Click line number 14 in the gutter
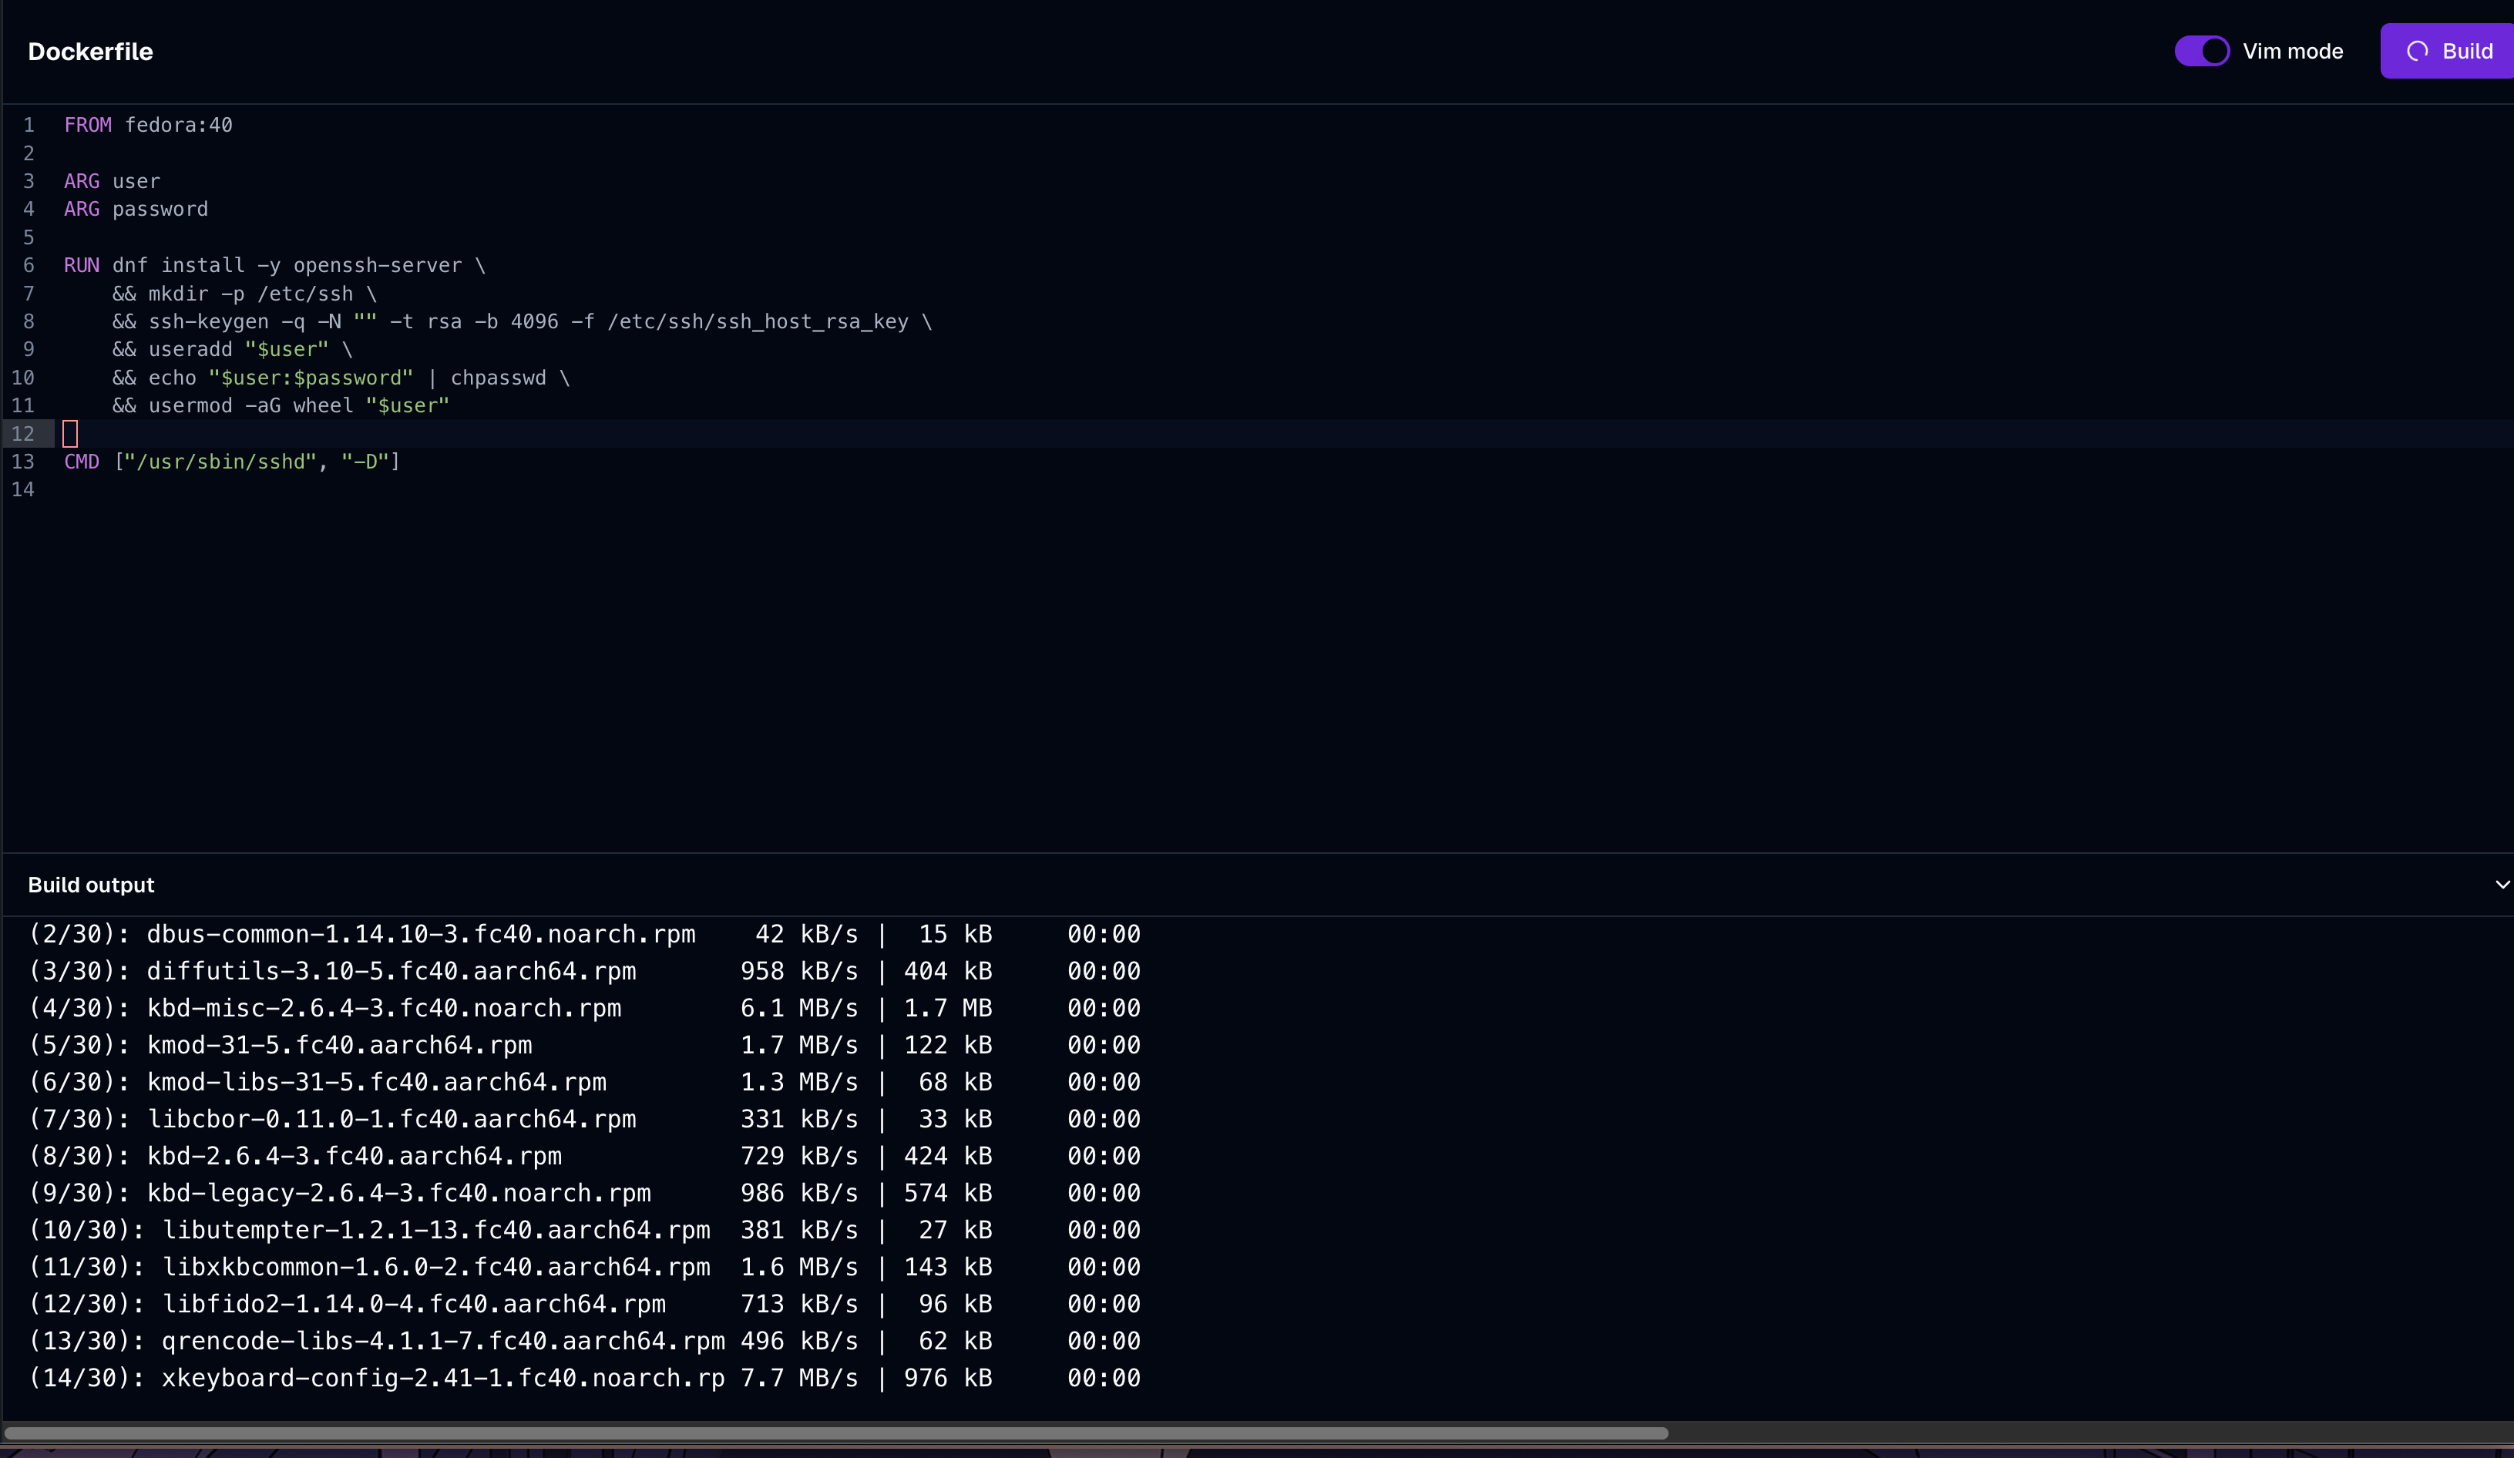Image resolution: width=2514 pixels, height=1458 pixels. coord(23,489)
